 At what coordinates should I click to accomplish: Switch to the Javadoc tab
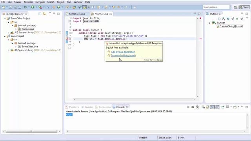[x=87, y=107]
